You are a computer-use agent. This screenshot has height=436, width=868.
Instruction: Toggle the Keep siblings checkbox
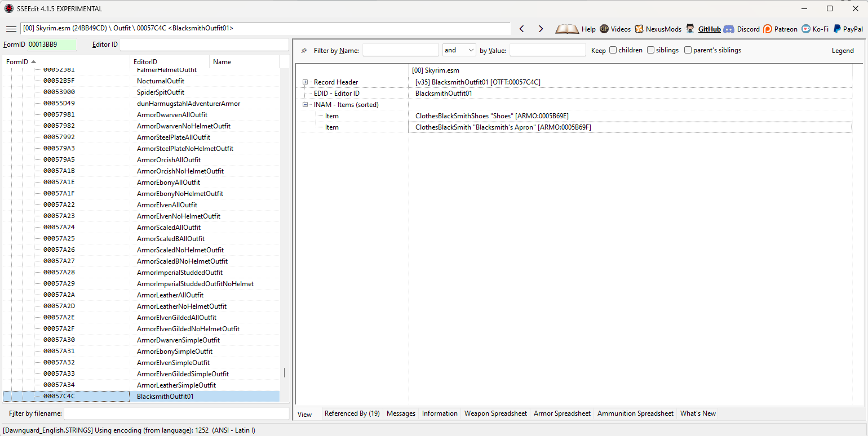point(650,50)
